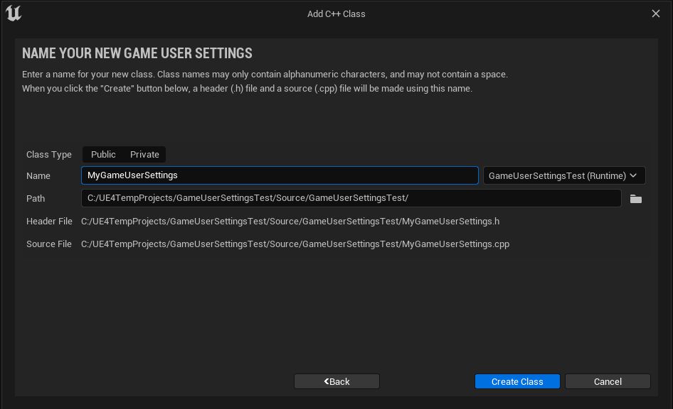Click inside the Name input field
This screenshot has width=673, height=409.
[x=280, y=175]
